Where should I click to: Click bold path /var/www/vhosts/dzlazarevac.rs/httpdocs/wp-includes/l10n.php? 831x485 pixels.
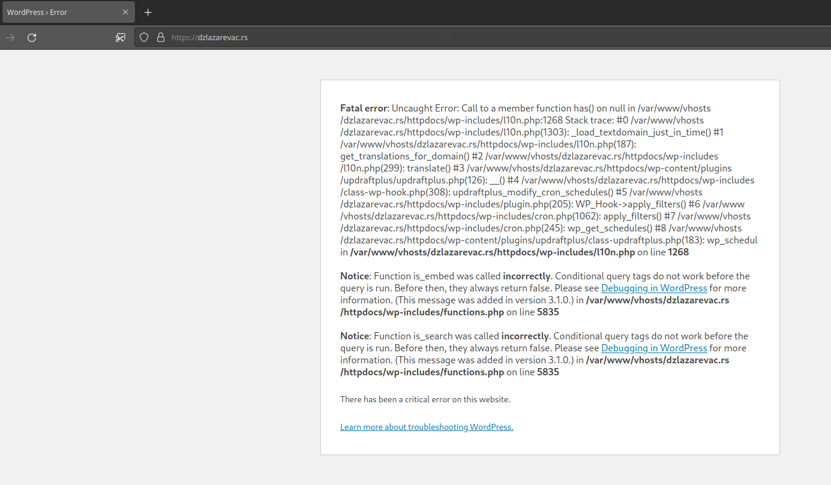tap(492, 252)
